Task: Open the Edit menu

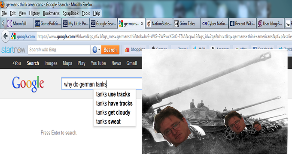Action: 12,13
